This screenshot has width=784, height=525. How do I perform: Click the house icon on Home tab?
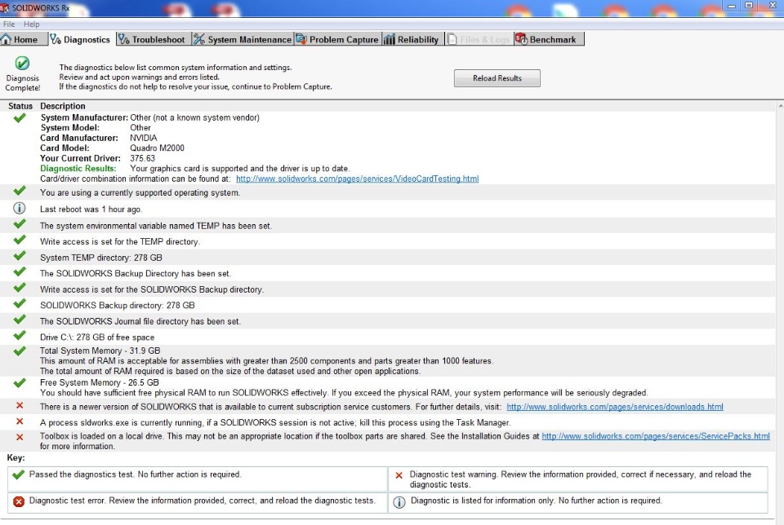coord(6,39)
